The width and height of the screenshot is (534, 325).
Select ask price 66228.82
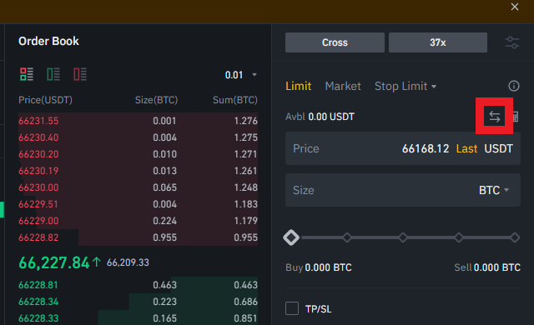(38, 237)
